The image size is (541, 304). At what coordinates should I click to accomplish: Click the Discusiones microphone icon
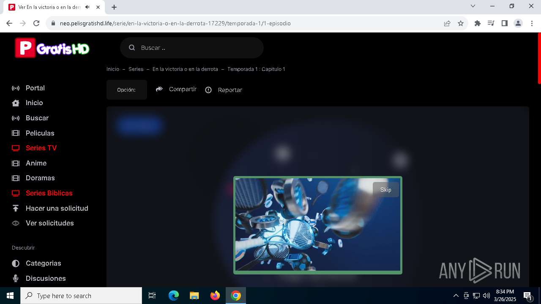tap(16, 278)
